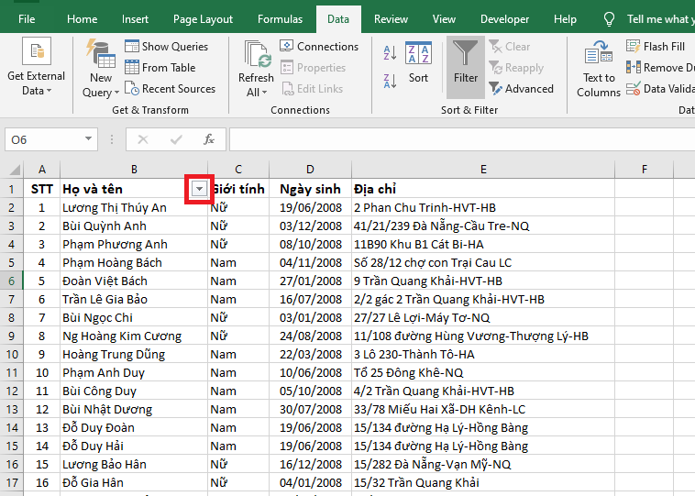Click the Filter funnel icon

(466, 53)
